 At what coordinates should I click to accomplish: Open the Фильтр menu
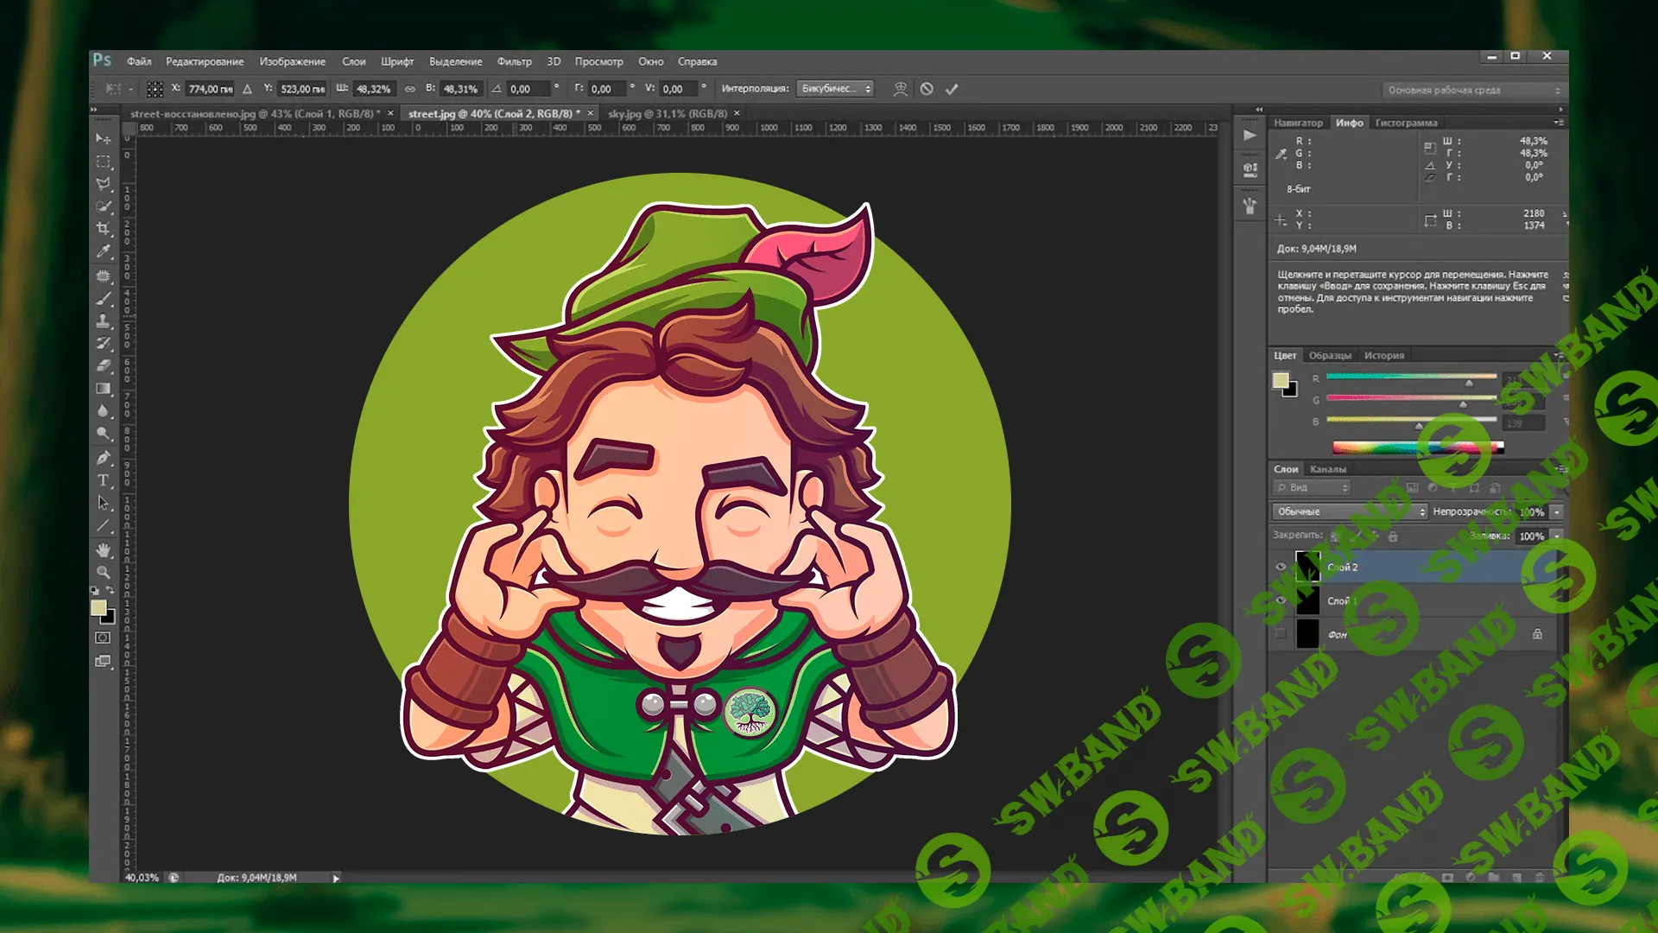[514, 61]
